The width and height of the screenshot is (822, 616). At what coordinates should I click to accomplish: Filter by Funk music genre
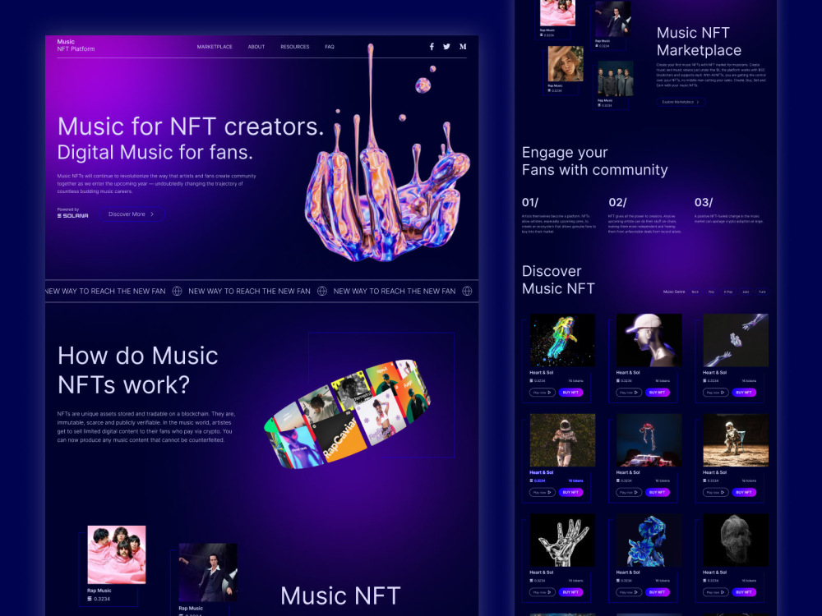(762, 292)
